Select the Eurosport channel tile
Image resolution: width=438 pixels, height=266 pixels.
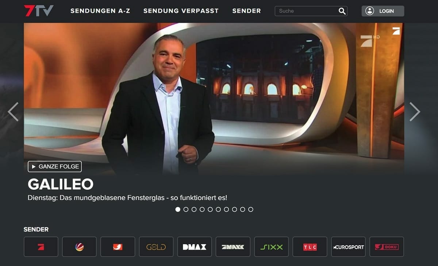pyautogui.click(x=348, y=247)
